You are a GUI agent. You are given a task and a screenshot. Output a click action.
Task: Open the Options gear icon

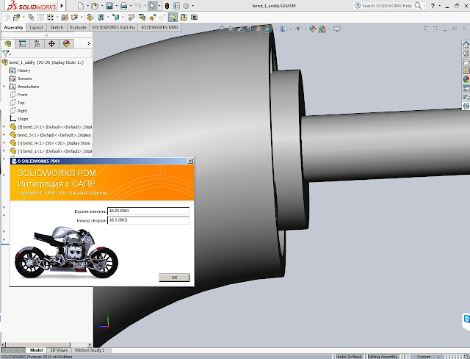(x=186, y=6)
